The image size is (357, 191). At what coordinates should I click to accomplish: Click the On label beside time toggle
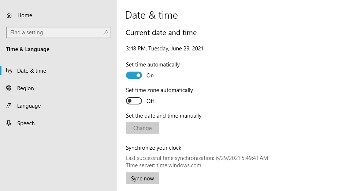150,76
